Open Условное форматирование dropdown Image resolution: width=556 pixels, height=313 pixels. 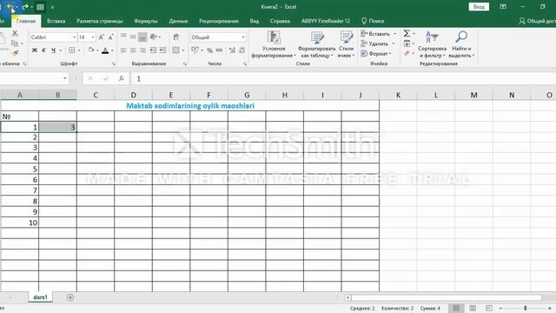pyautogui.click(x=274, y=44)
